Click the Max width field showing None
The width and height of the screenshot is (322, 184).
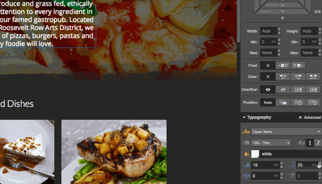pyautogui.click(x=269, y=53)
